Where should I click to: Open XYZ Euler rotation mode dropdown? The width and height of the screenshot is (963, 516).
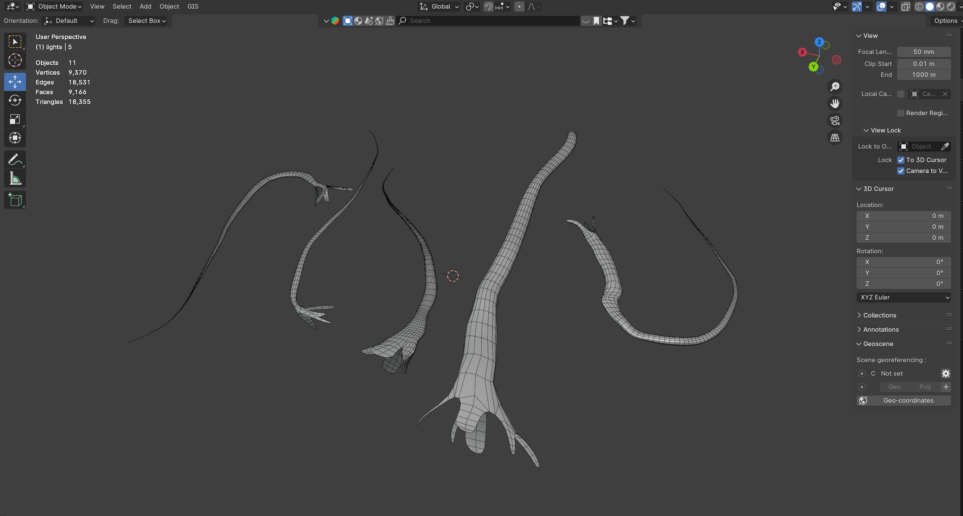tap(904, 297)
